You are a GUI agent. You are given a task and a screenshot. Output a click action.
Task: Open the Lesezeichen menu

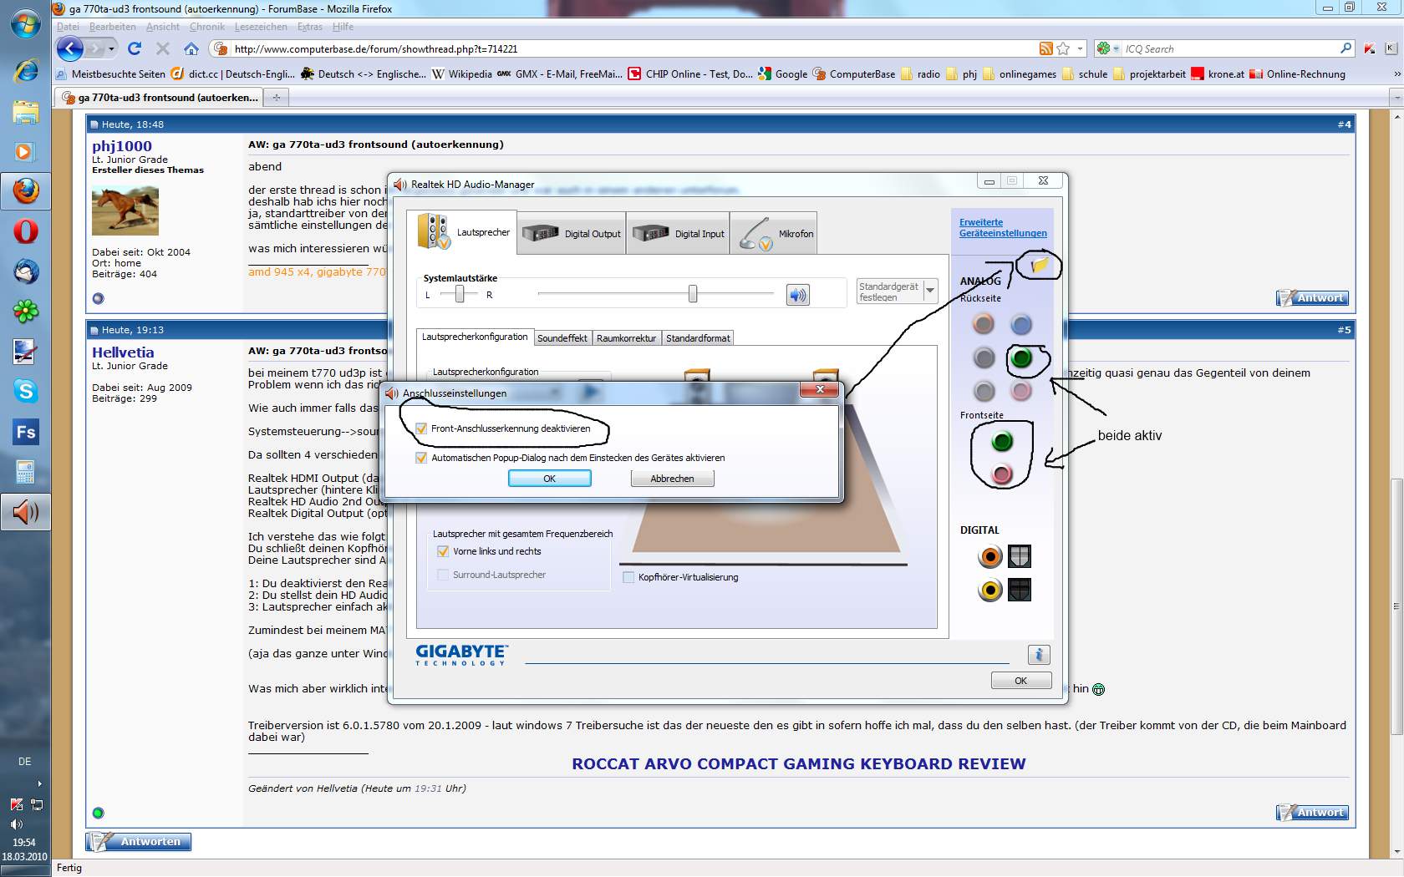(x=261, y=27)
